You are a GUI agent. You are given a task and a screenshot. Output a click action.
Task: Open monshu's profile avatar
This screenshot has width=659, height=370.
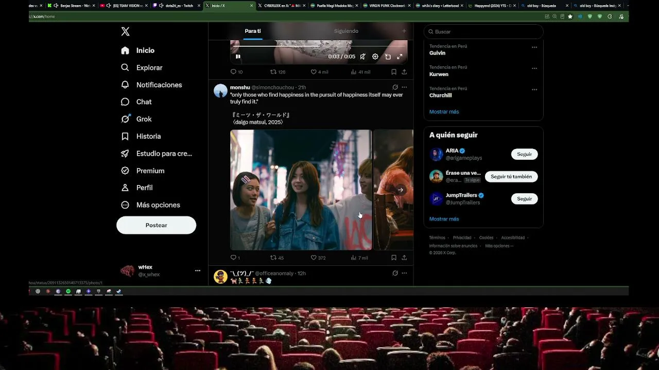pos(220,90)
